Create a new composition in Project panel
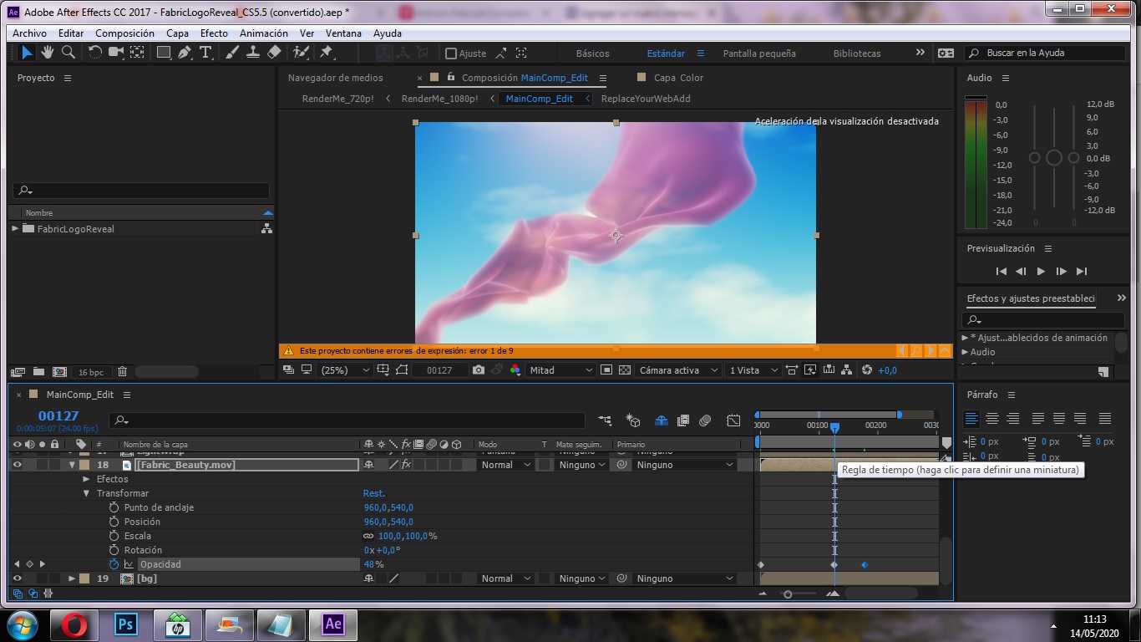This screenshot has height=642, width=1141. coord(59,372)
